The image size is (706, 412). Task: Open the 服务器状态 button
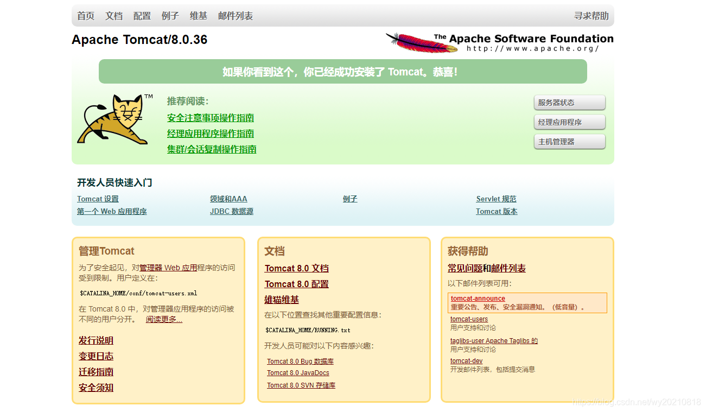tap(569, 102)
